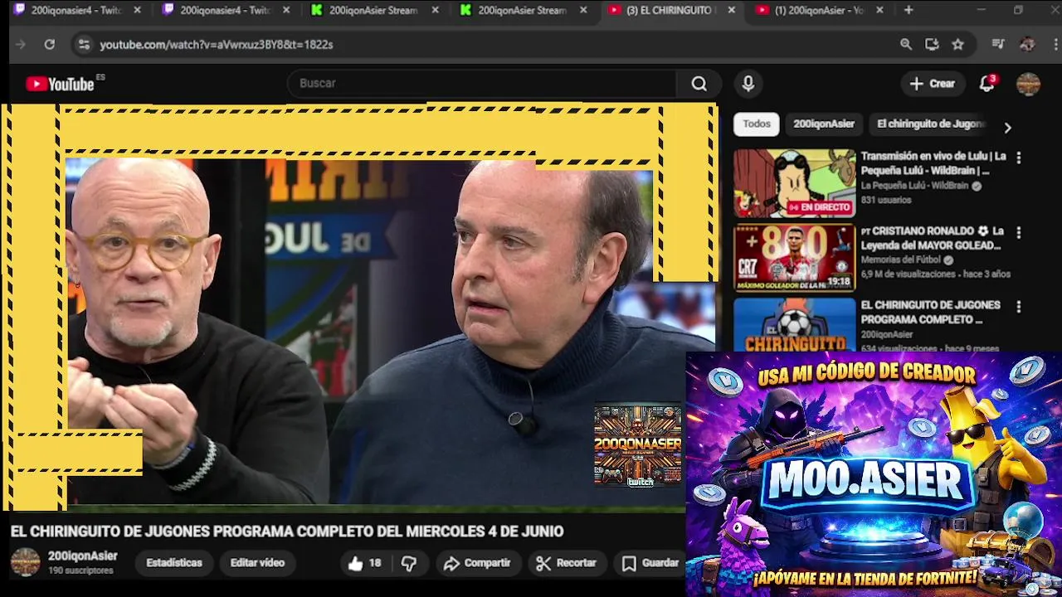Open Estadísticas for this video
The width and height of the screenshot is (1062, 597).
(x=174, y=563)
